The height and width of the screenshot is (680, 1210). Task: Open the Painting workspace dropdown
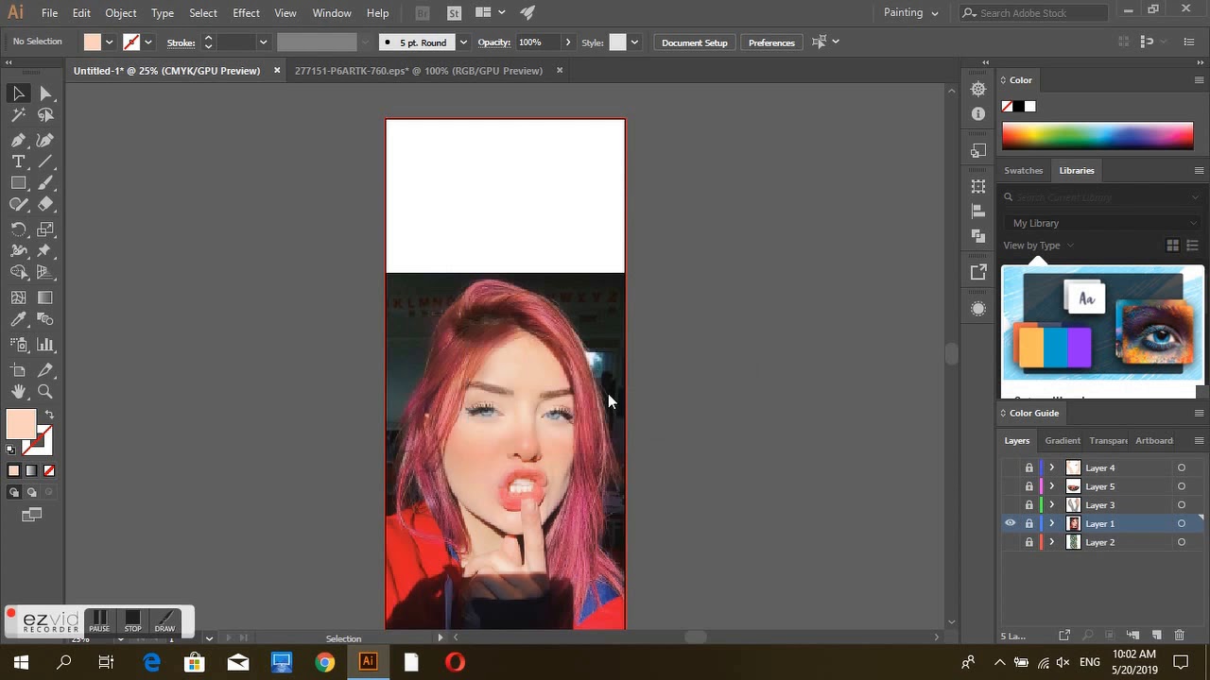911,13
